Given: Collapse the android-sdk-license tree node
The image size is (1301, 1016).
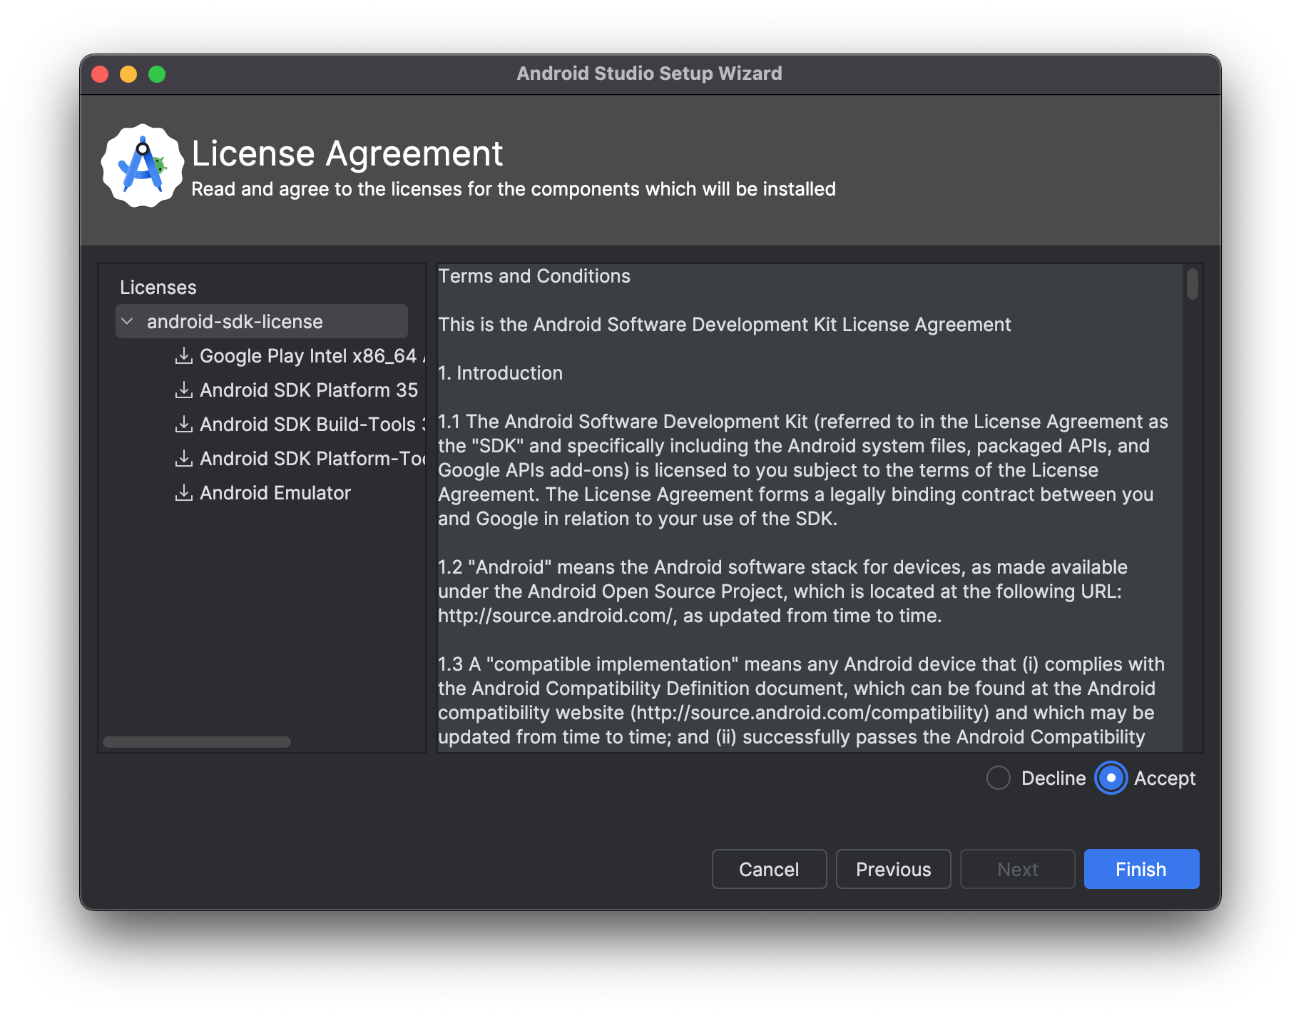Looking at the screenshot, I should [x=128, y=321].
